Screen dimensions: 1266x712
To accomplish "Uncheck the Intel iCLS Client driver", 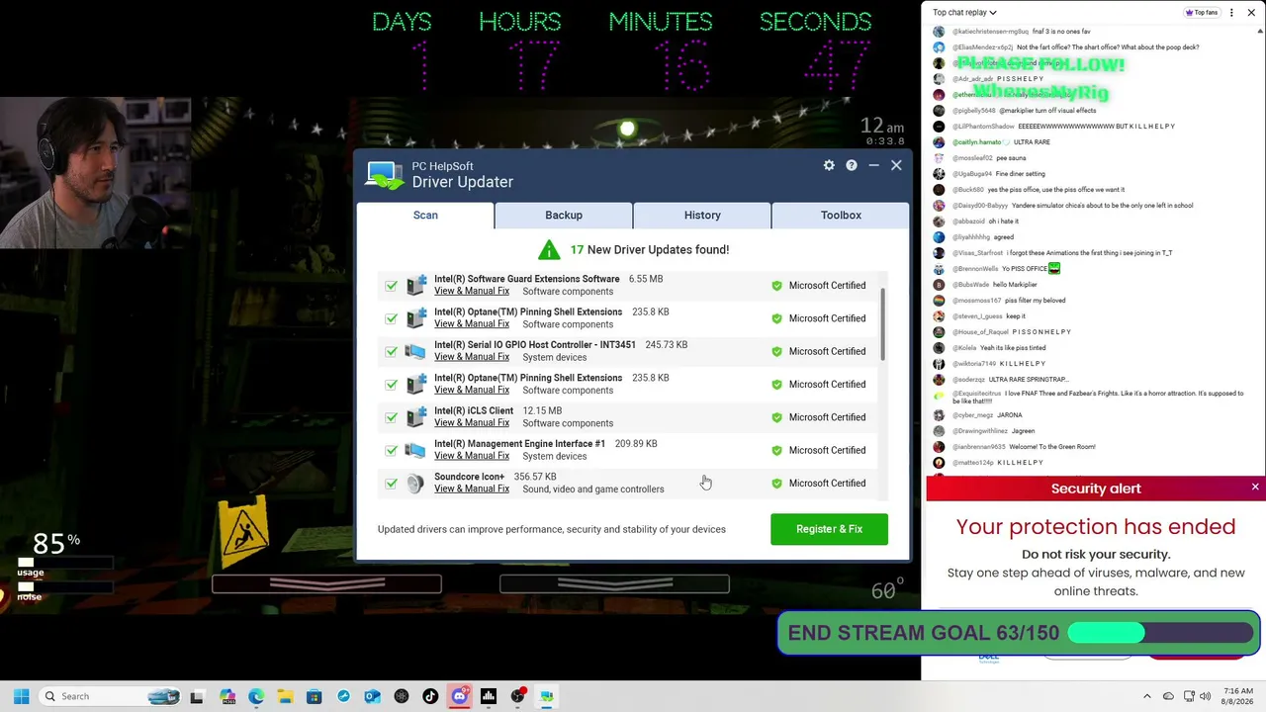I will [x=392, y=417].
